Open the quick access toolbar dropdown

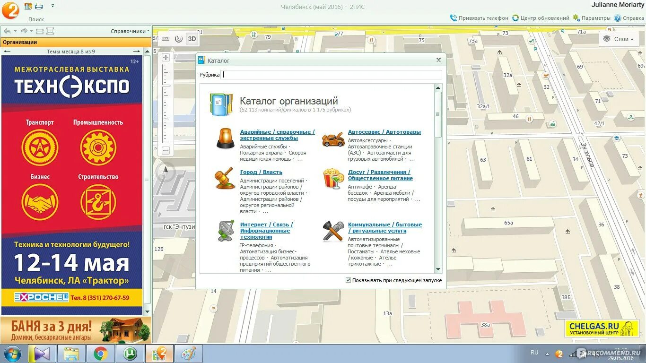[52, 6]
